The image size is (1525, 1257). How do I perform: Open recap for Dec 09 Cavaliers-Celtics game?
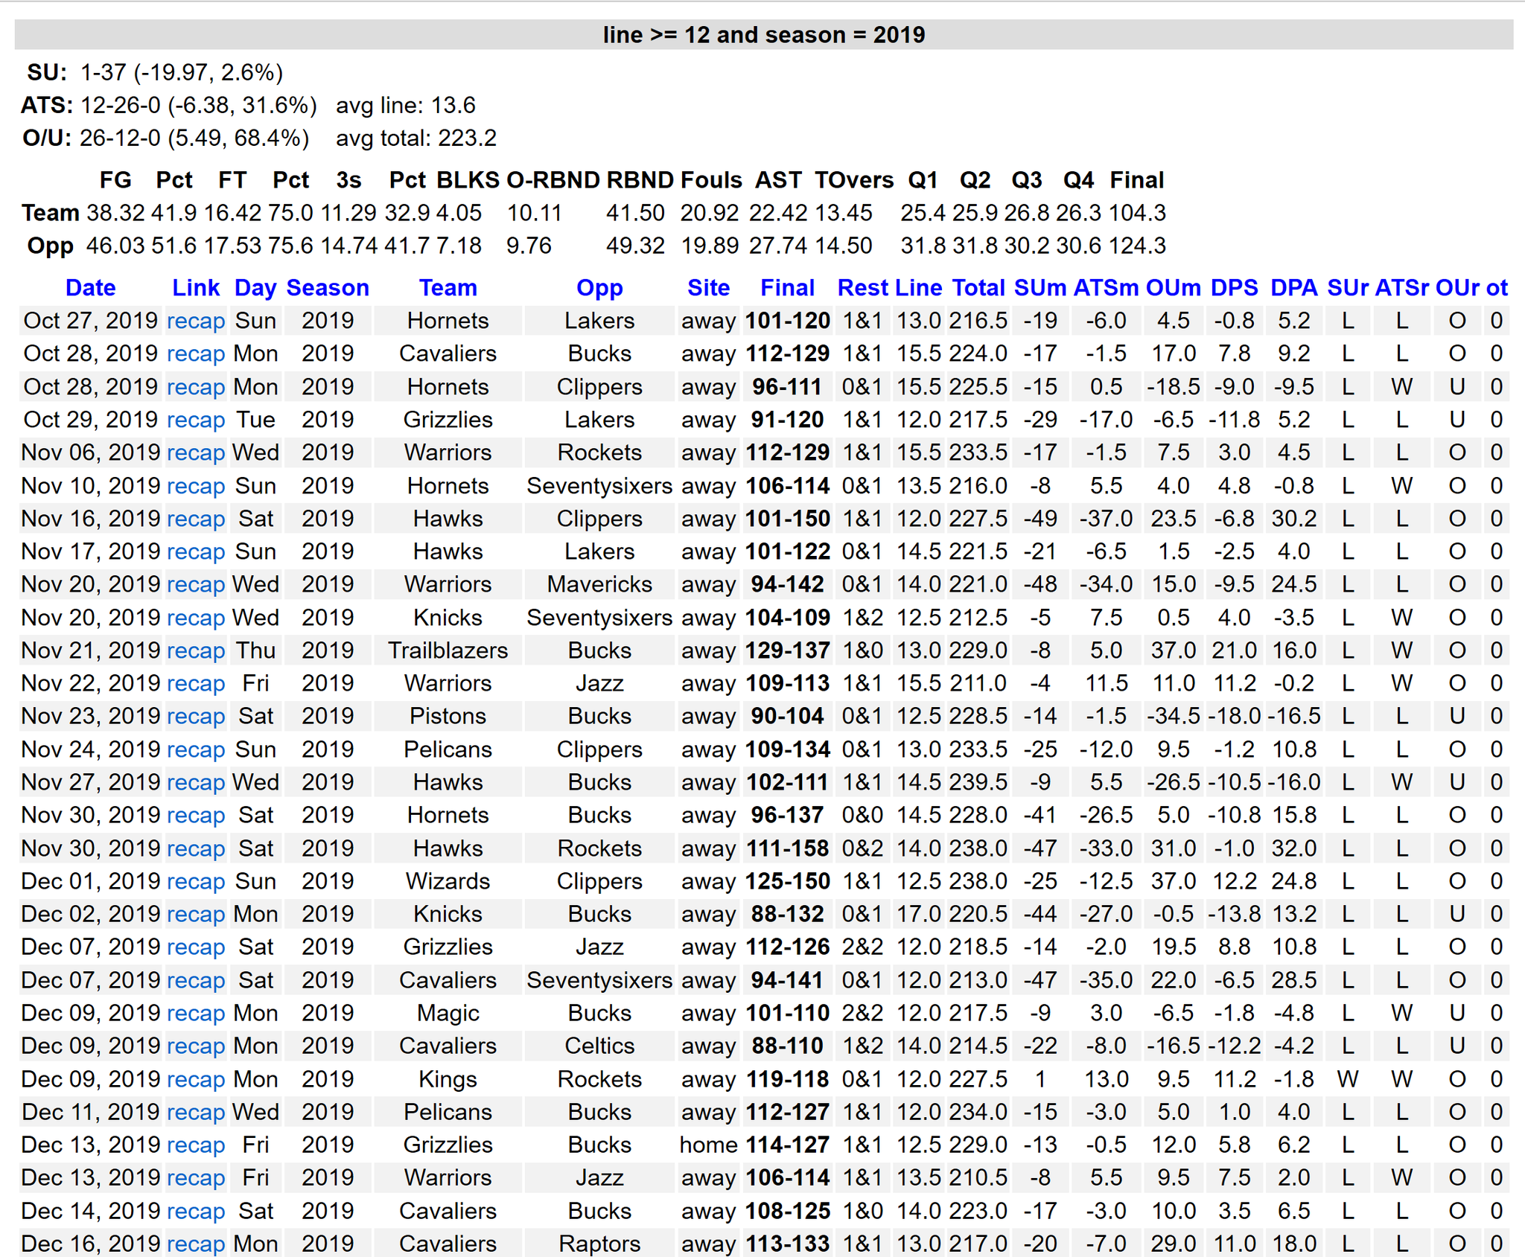[x=196, y=1046]
